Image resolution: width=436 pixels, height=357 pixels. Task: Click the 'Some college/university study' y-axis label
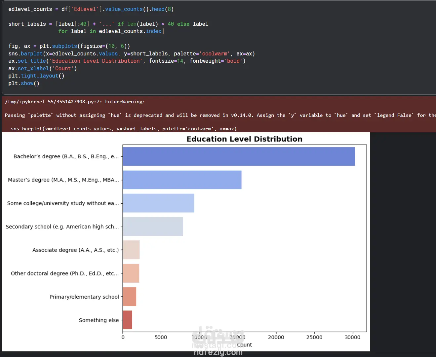coord(63,203)
